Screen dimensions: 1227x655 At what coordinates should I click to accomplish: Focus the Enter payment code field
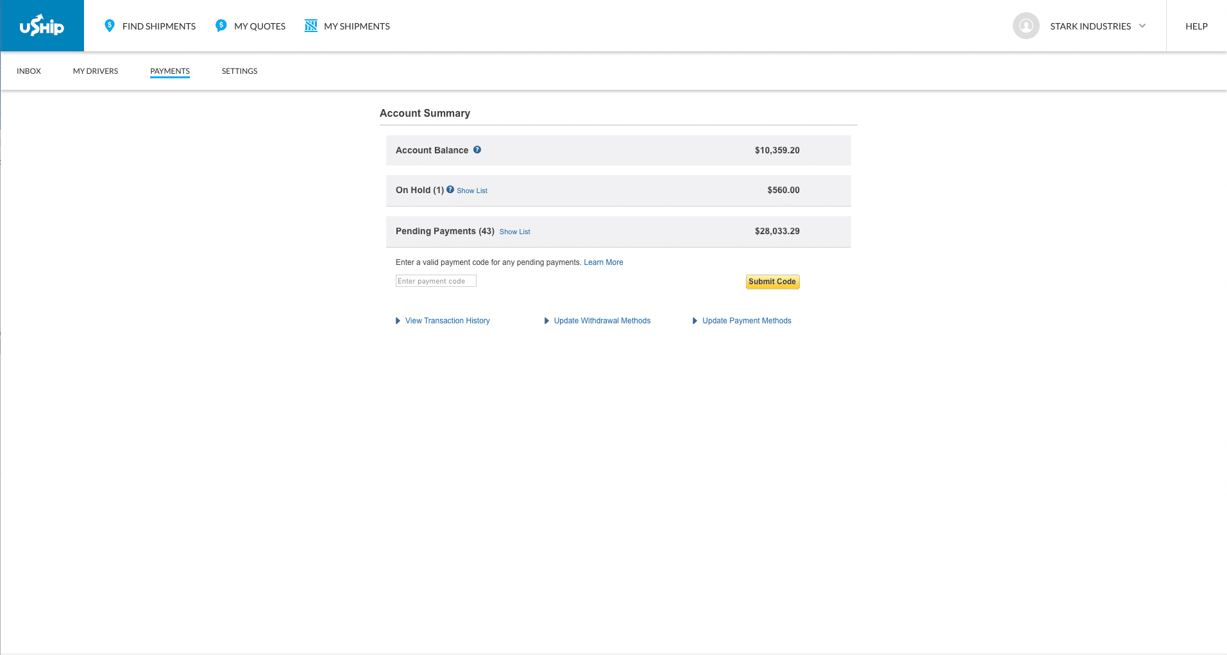point(436,281)
